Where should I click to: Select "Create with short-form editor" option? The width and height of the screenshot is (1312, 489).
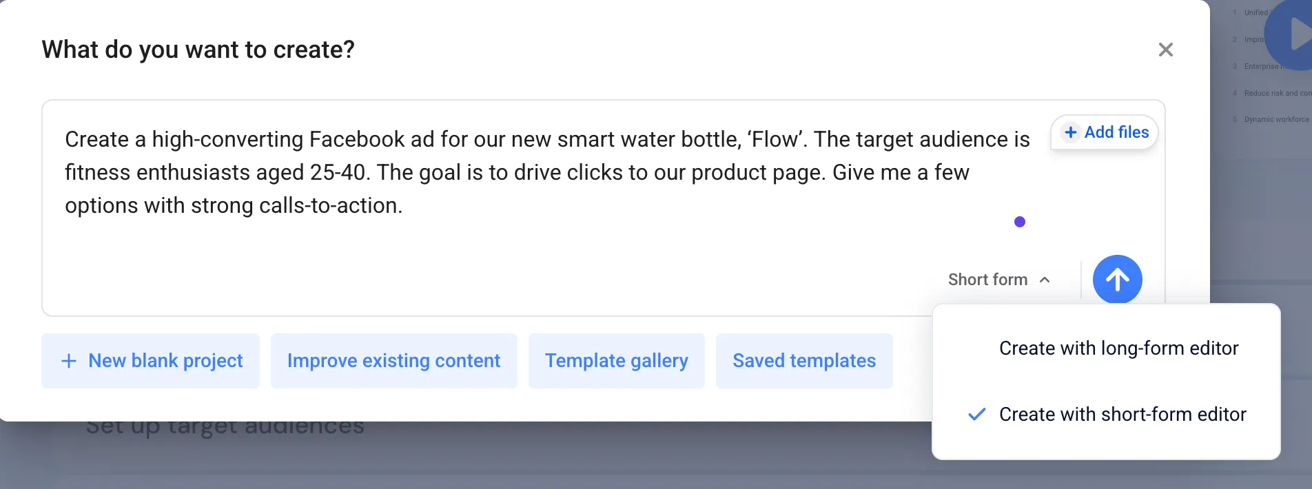pyautogui.click(x=1123, y=415)
